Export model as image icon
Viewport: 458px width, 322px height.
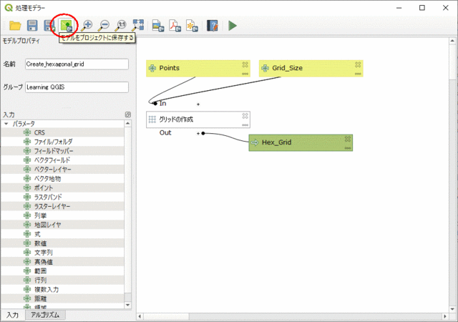(x=158, y=26)
